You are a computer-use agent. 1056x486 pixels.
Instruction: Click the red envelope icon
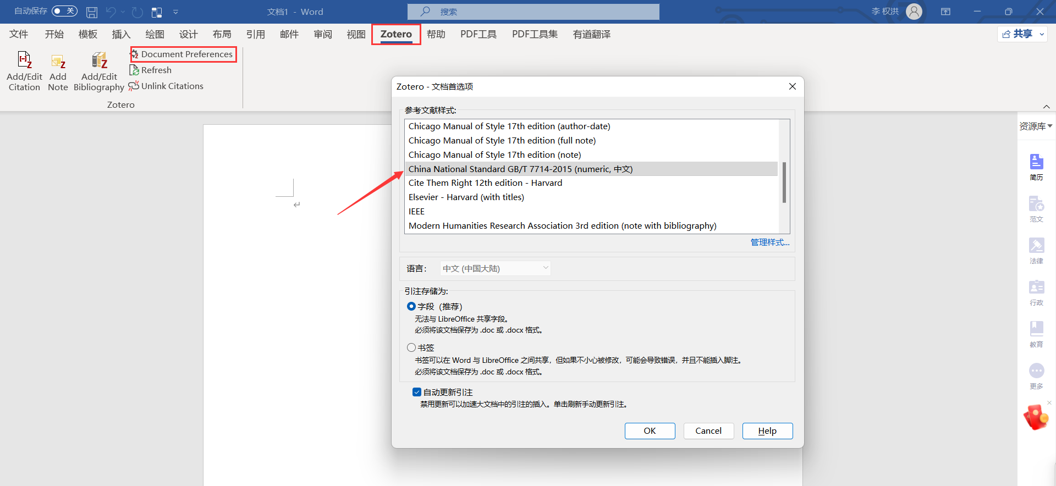pos(1036,417)
